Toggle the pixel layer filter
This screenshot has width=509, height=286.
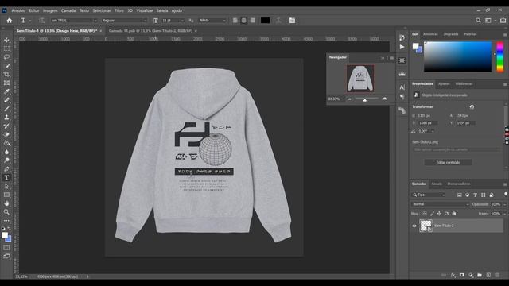pyautogui.click(x=460, y=195)
